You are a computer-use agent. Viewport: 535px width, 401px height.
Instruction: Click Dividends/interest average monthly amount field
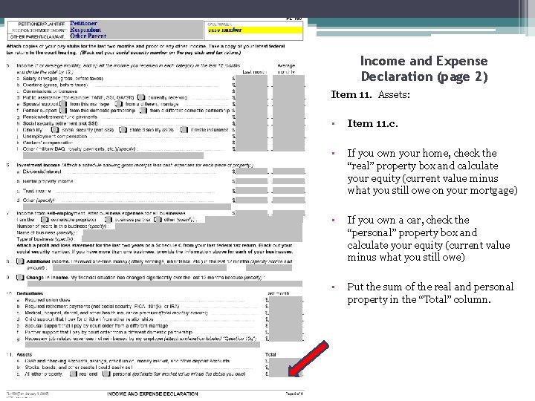[288, 172]
